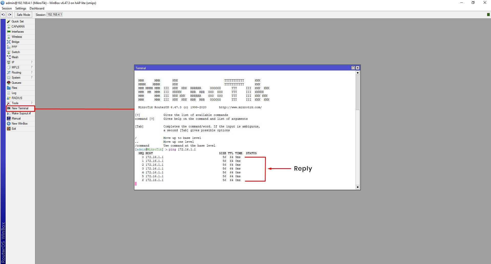Click the STATUS column header text
This screenshot has height=264, width=491.
(x=251, y=153)
